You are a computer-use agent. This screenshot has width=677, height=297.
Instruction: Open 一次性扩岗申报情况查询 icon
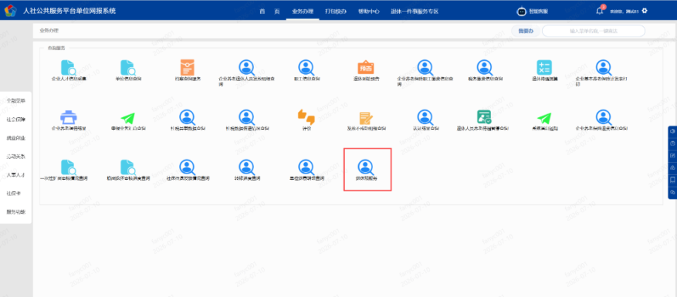click(x=68, y=167)
